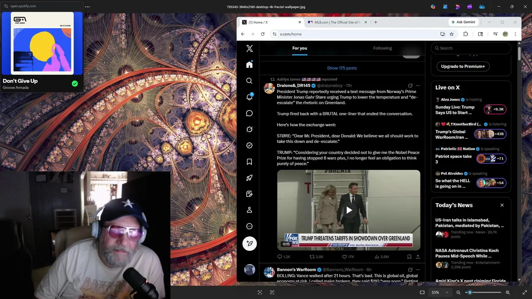Image resolution: width=532 pixels, height=299 pixels.
Task: Open zoom percentage 55% dropdown
Action: tap(440, 292)
